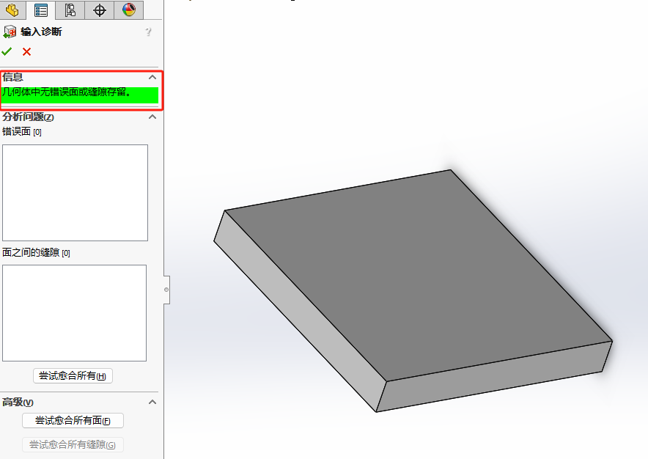Click the Import Diagnostics cube icon
The width and height of the screenshot is (648, 459).
click(10, 32)
